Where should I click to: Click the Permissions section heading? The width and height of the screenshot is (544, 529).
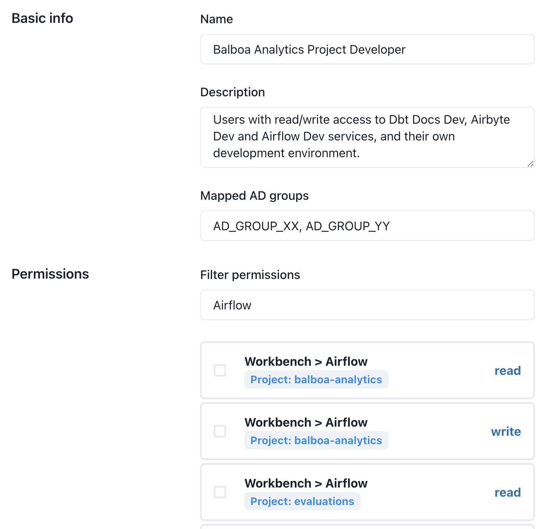[50, 274]
